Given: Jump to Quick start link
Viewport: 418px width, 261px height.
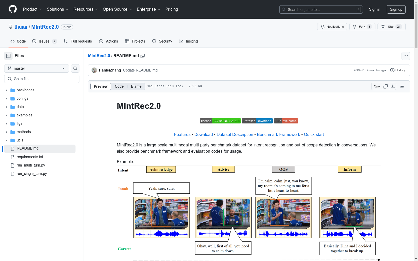Looking at the screenshot, I should (x=314, y=134).
